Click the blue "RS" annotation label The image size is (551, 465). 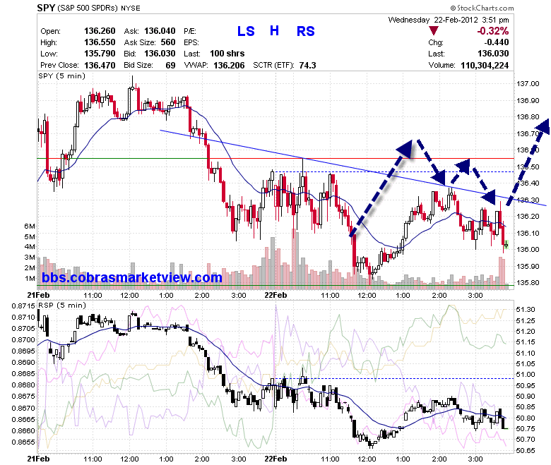306,31
